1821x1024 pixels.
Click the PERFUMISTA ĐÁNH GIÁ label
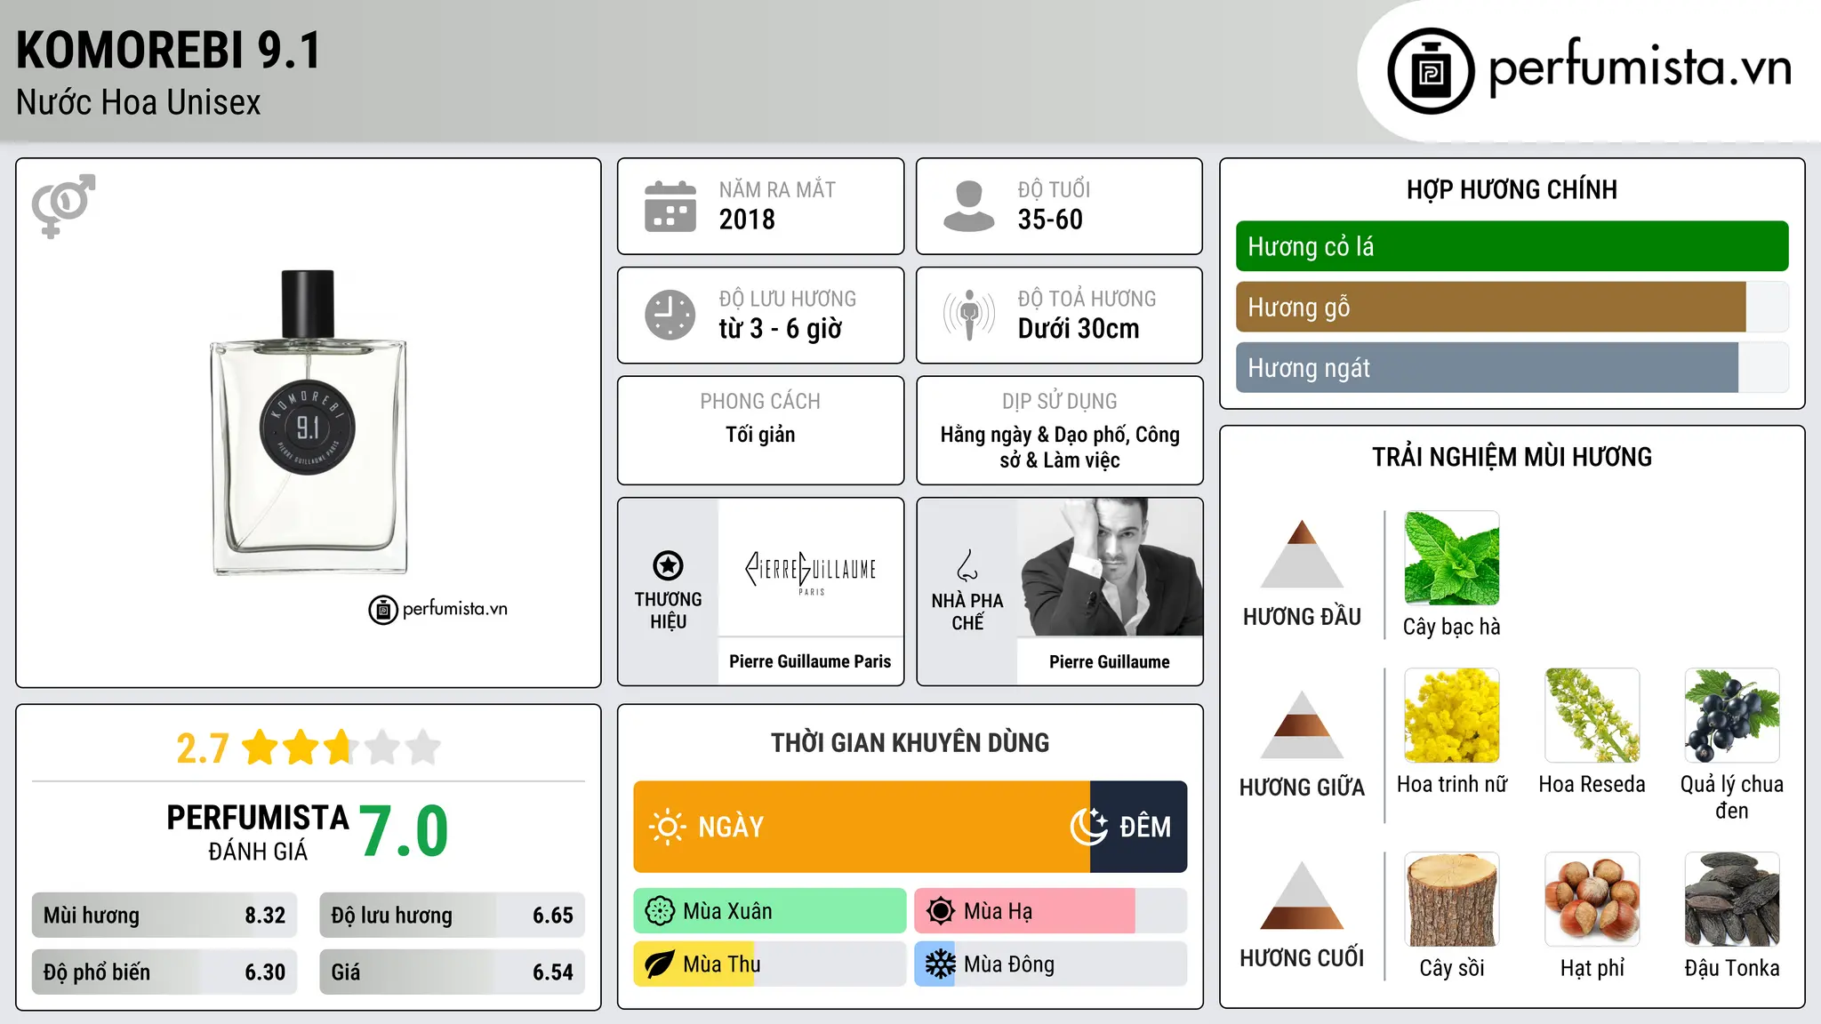[258, 832]
